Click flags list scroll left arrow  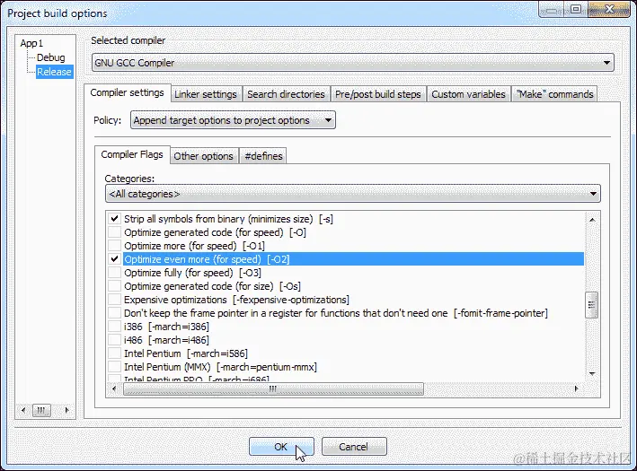114,388
